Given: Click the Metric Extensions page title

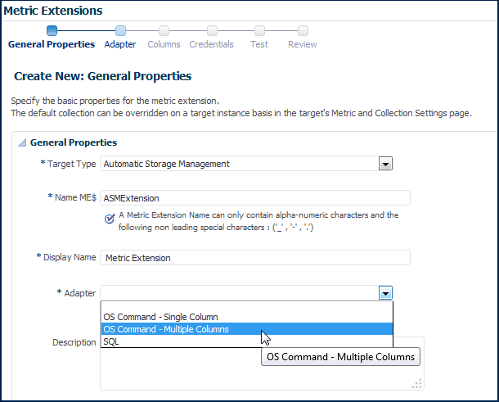Looking at the screenshot, I should (x=53, y=11).
